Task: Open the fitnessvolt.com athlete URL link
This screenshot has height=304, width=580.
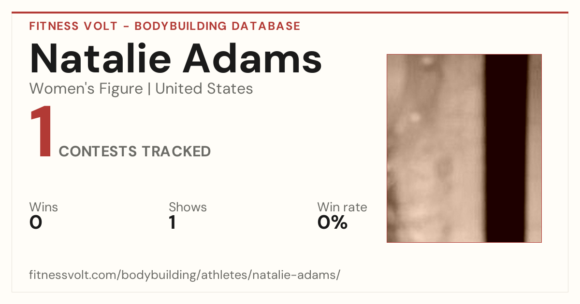Action: click(x=185, y=275)
